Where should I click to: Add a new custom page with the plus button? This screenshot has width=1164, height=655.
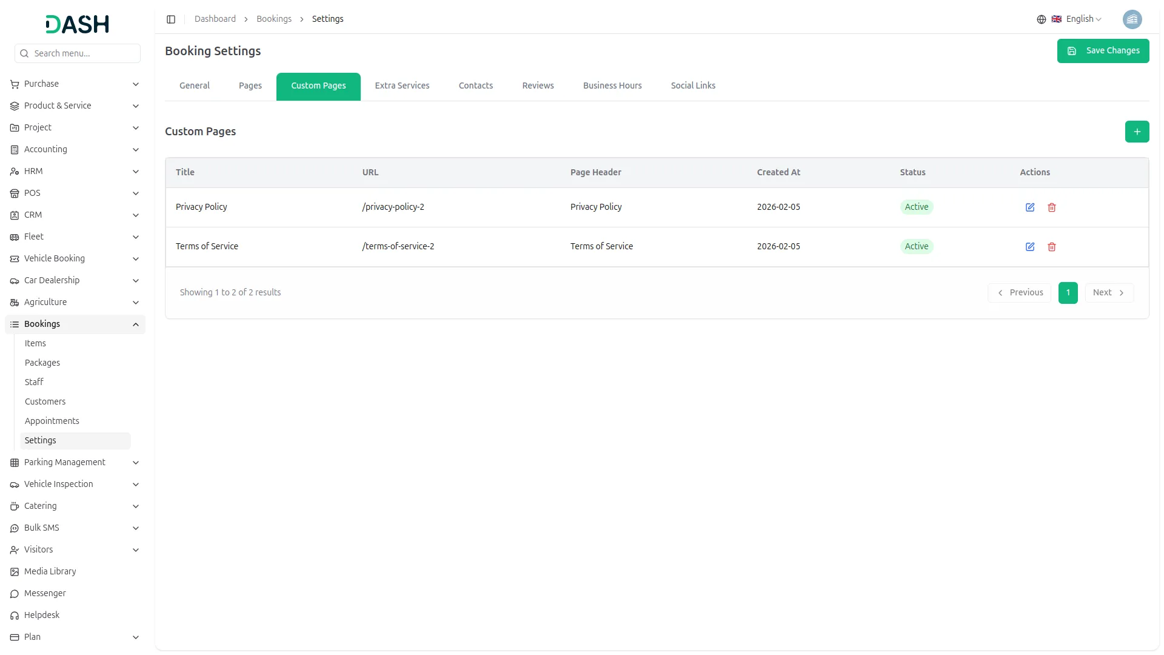1137,132
